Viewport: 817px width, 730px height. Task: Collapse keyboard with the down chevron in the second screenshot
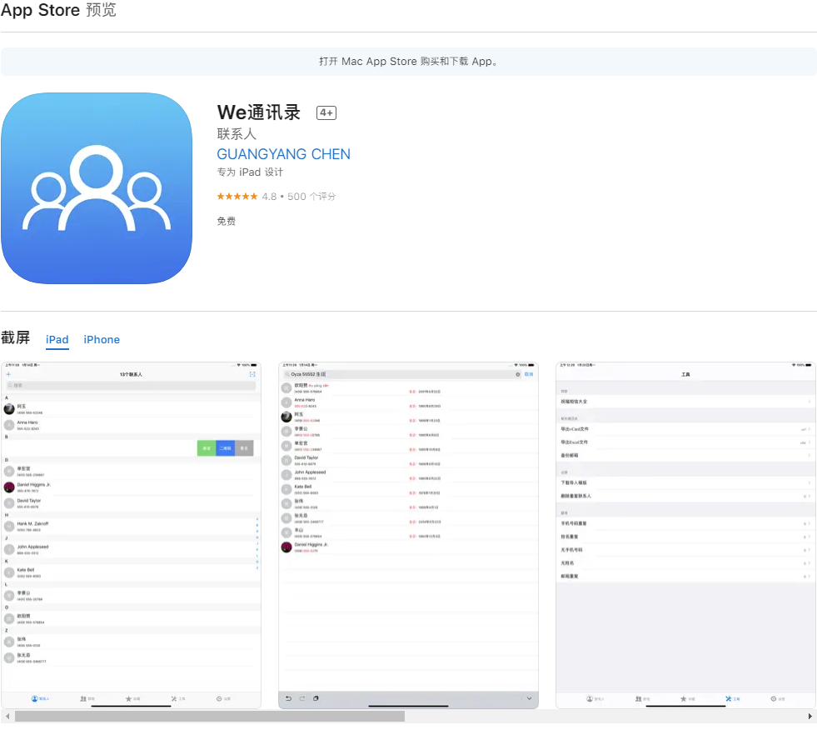coord(530,698)
